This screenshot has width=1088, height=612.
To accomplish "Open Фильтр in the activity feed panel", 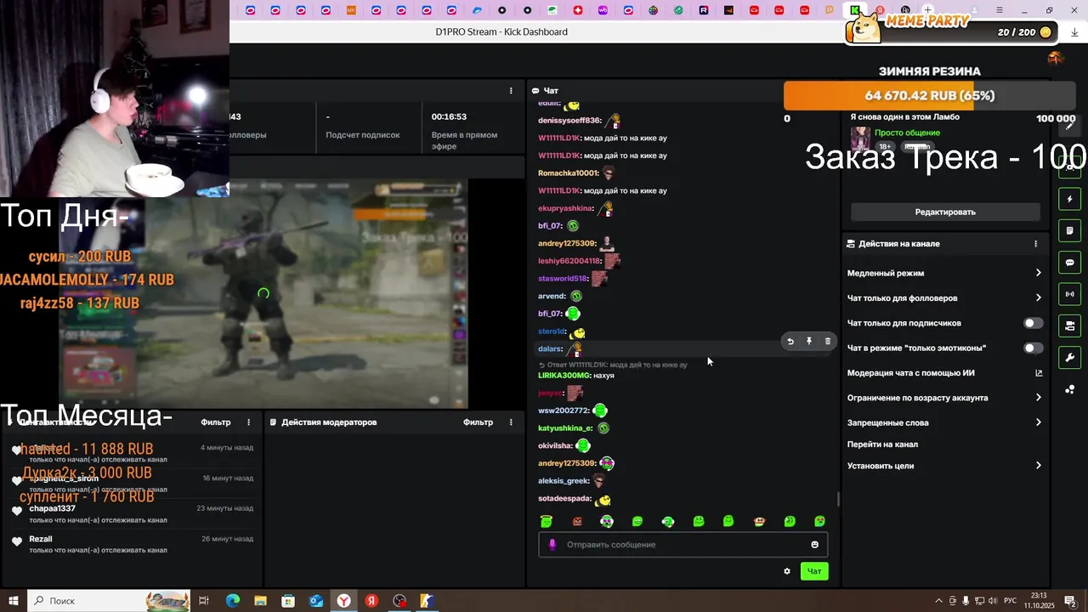I will coord(216,422).
